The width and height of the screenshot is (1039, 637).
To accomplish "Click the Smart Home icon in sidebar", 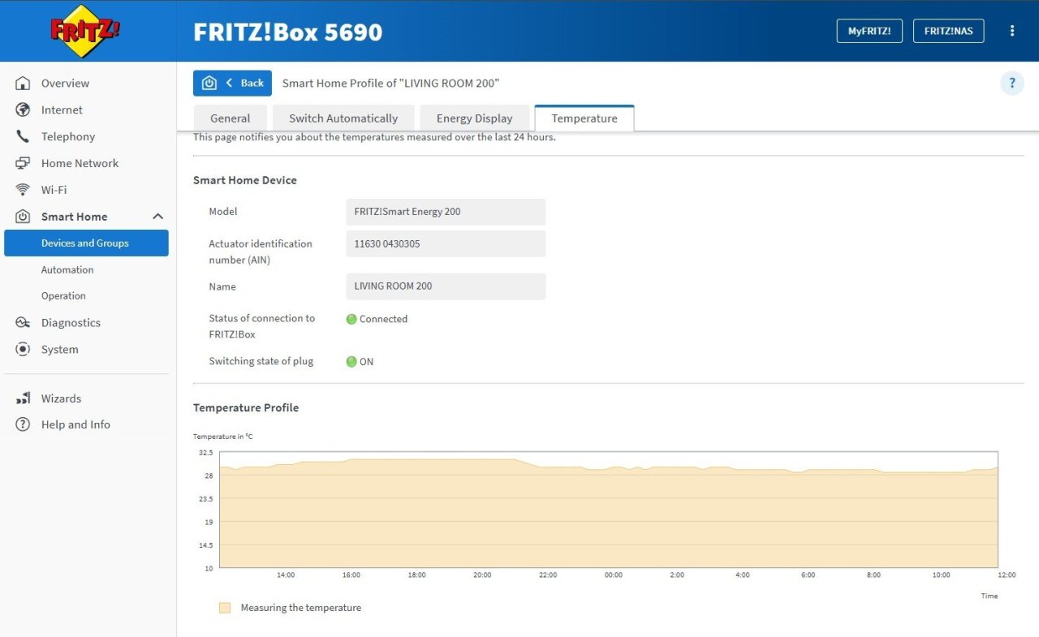I will point(23,217).
